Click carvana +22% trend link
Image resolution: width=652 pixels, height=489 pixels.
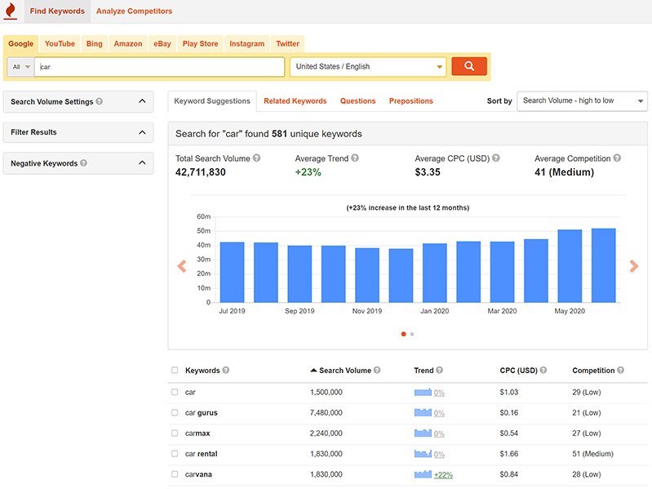[443, 475]
